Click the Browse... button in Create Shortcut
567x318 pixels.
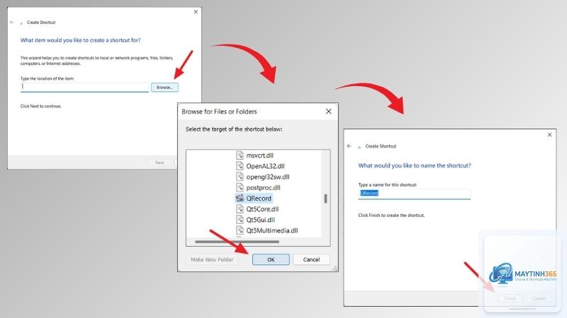coord(164,87)
